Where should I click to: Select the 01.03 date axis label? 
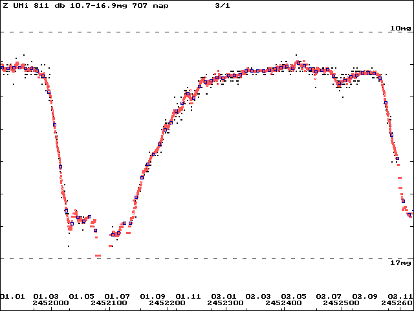(46, 297)
